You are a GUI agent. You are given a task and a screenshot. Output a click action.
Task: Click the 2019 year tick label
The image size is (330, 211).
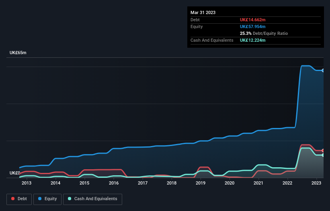click(x=201, y=183)
